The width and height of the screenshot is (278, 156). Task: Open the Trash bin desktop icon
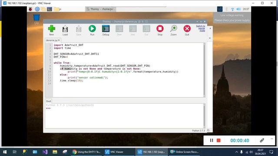36,19
